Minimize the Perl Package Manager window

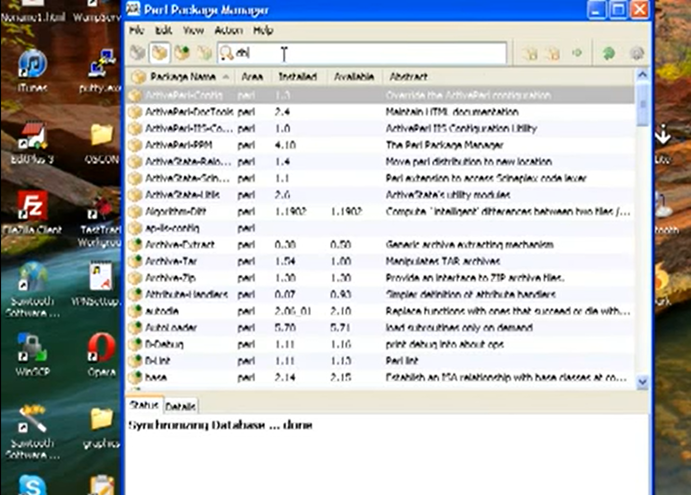click(597, 10)
